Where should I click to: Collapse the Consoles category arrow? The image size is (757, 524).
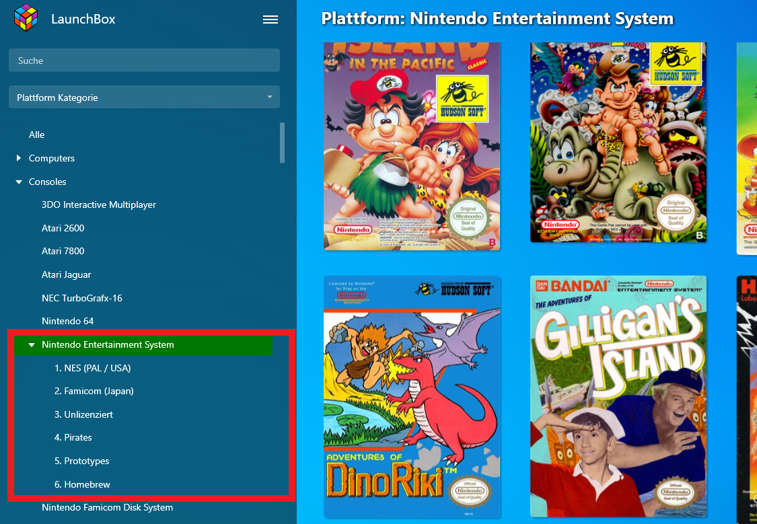[x=19, y=182]
